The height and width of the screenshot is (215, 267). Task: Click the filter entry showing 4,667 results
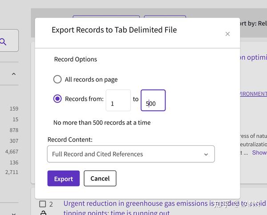(12, 152)
